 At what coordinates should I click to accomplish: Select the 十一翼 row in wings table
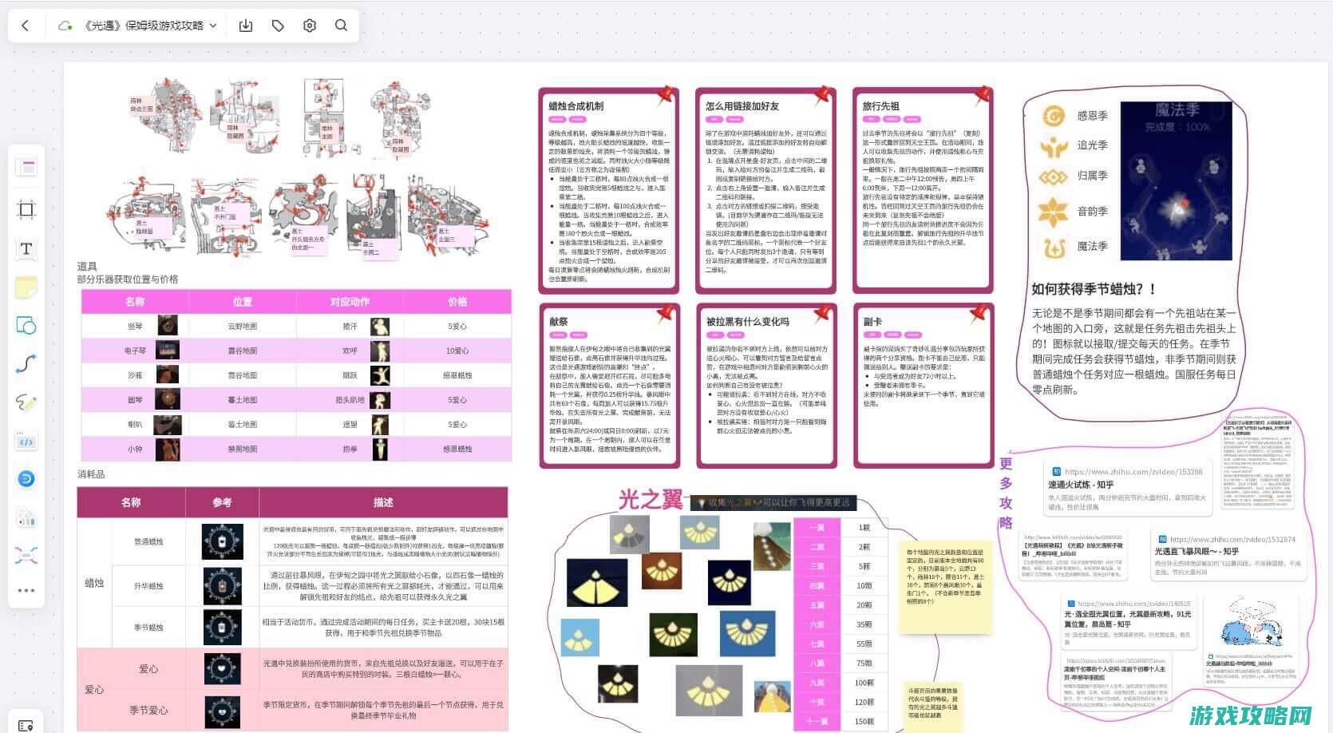tap(817, 721)
